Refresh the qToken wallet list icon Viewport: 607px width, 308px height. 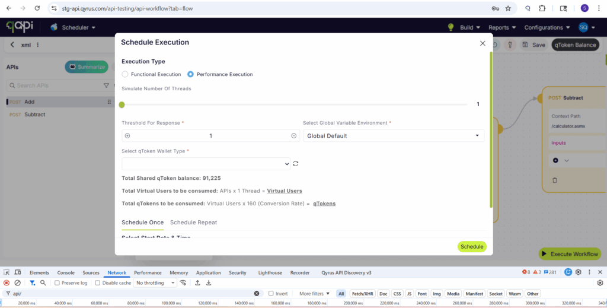click(x=296, y=163)
